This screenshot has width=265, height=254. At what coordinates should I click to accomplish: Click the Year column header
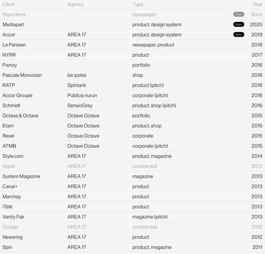(258, 4)
